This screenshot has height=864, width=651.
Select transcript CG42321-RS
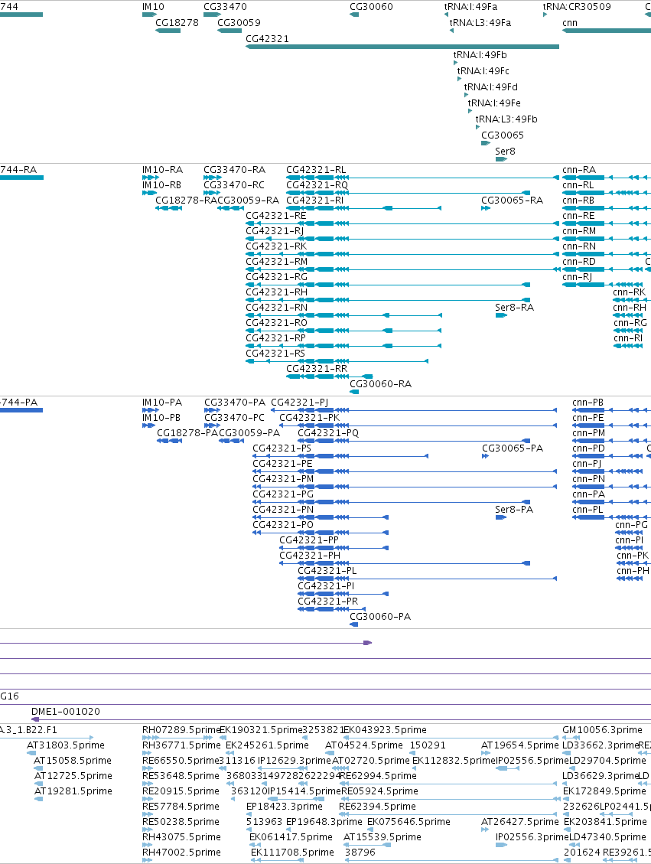275,354
